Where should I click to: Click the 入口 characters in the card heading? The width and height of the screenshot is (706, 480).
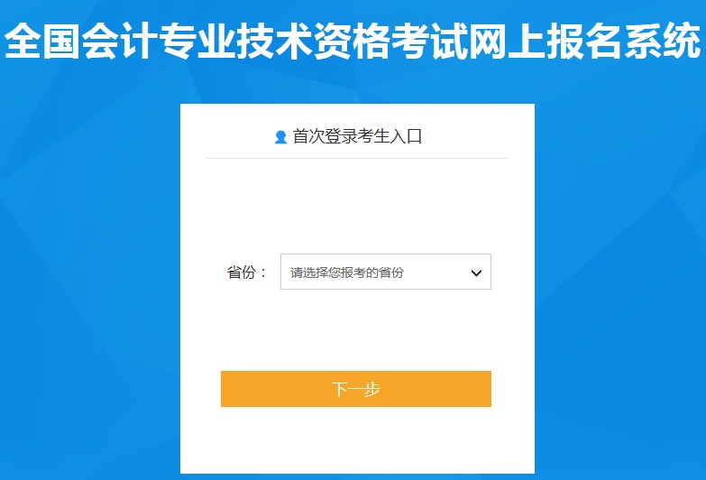pyautogui.click(x=406, y=136)
